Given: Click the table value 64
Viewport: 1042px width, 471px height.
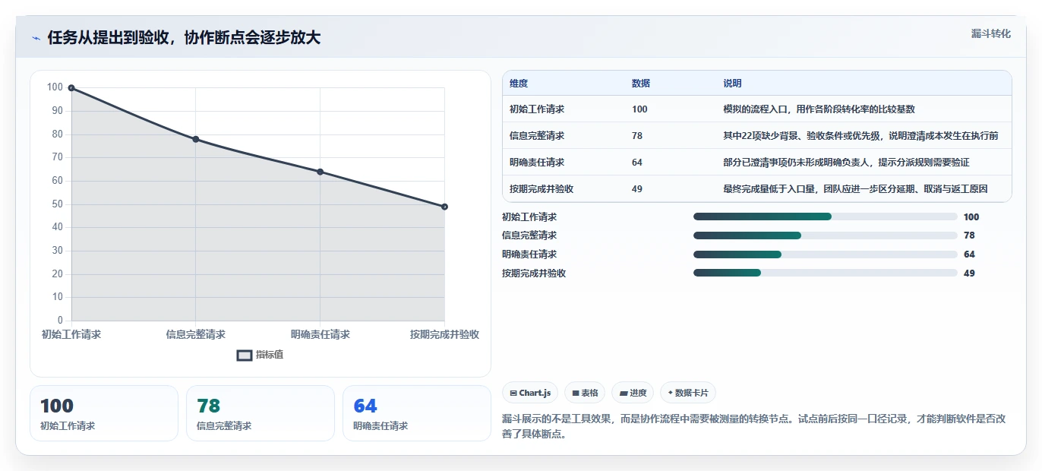Looking at the screenshot, I should tap(637, 163).
